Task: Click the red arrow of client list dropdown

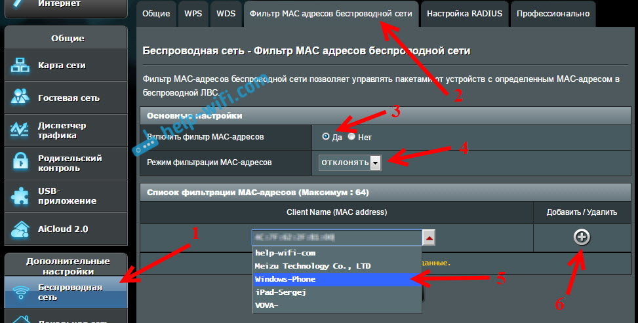Action: (427, 238)
